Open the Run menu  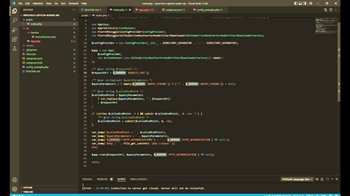[x=63, y=4]
